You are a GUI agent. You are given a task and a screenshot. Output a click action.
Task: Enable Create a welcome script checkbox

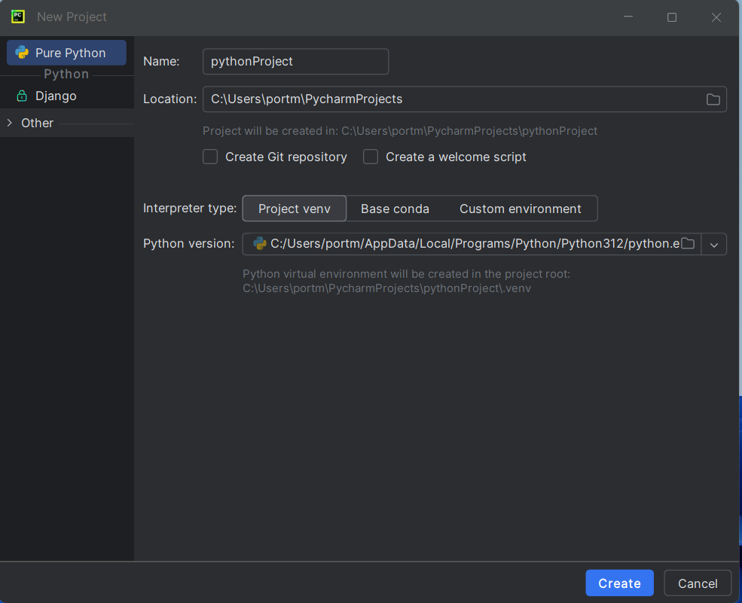point(371,157)
